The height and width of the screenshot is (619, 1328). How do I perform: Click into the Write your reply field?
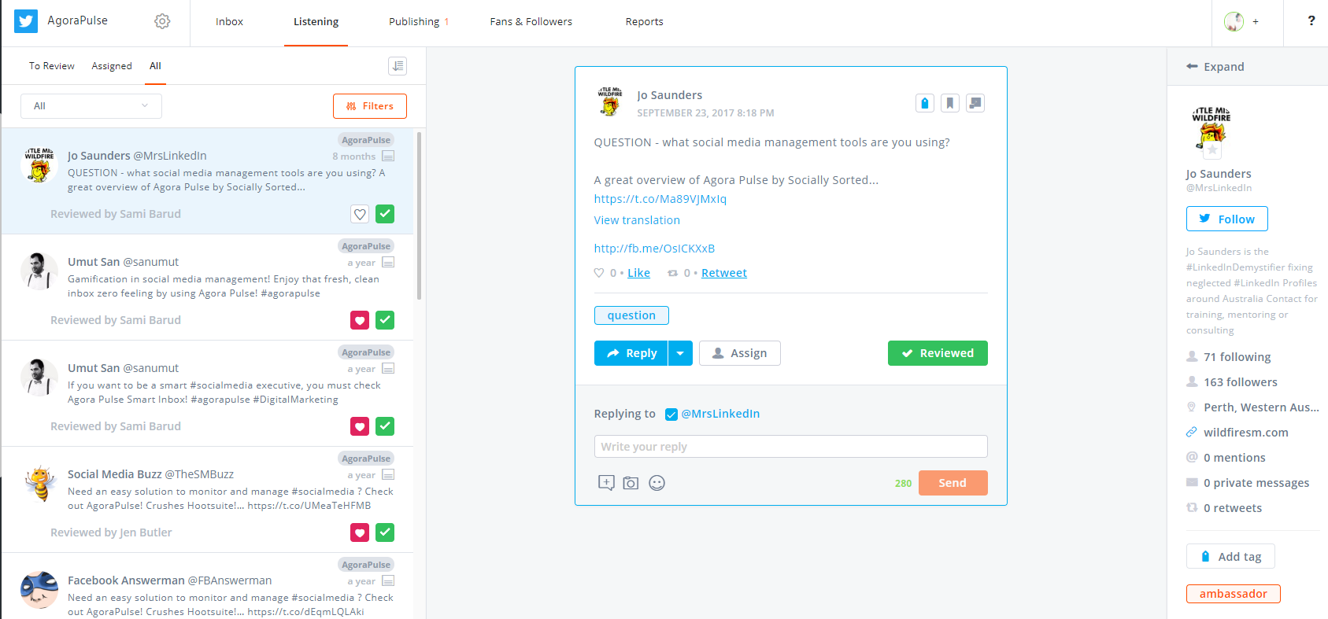pos(790,447)
